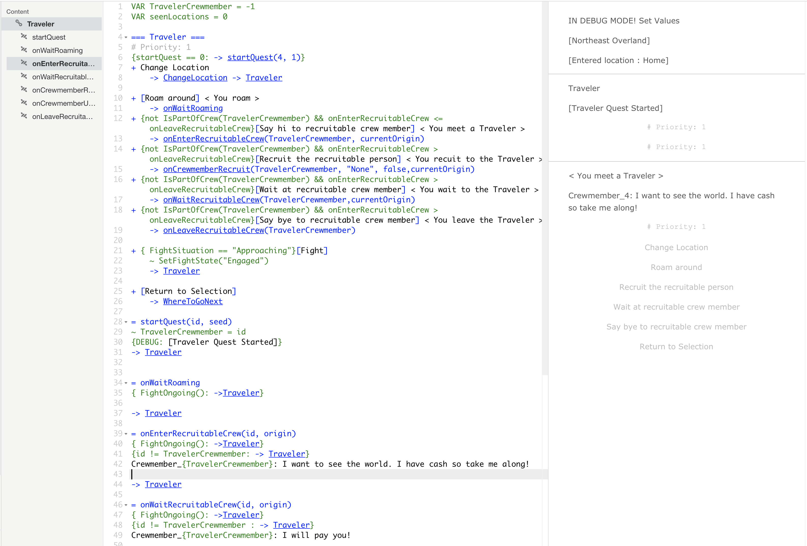The width and height of the screenshot is (807, 546).
Task: Follow the WhereToGoNext divert link
Action: [x=193, y=301]
